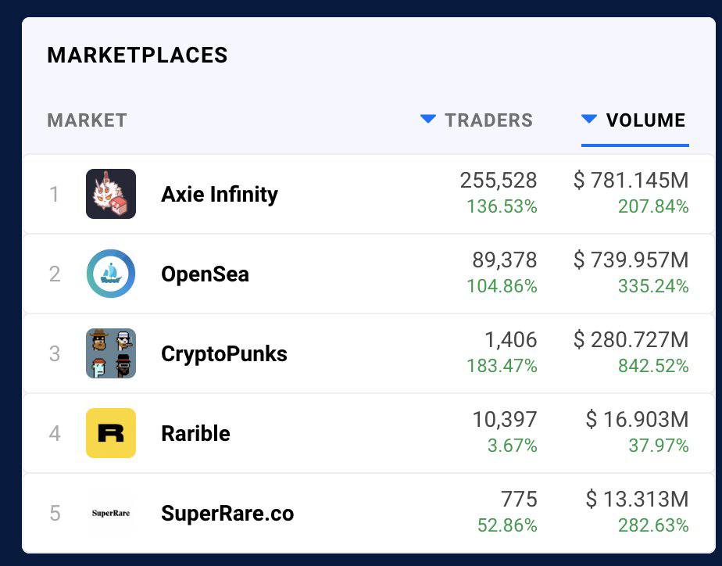This screenshot has height=566, width=722.
Task: Click the OpenSea ship logo icon
Action: [111, 274]
